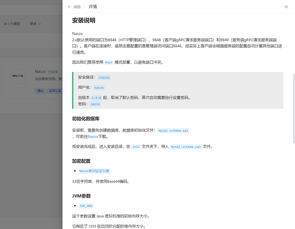Image resolution: width=295 pixels, height=229 pixels.
Task: Click the drawer's vertical scrollbar
Action: [294, 109]
